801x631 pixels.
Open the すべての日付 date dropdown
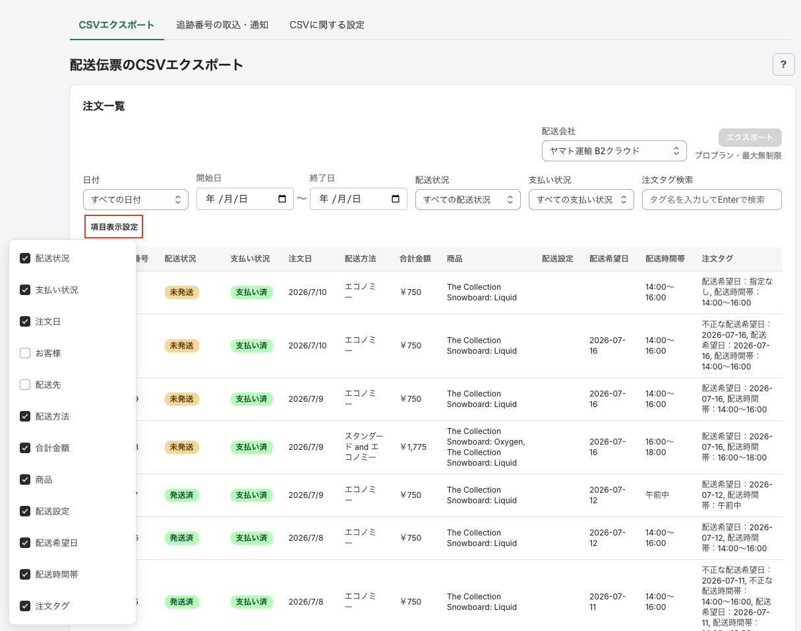pos(136,200)
